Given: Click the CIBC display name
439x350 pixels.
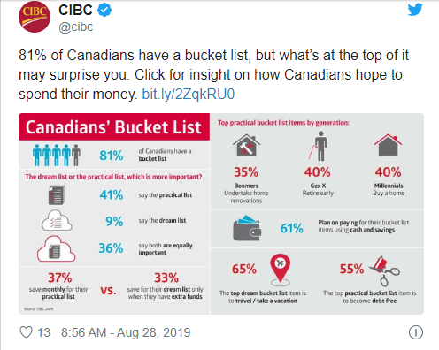Looking at the screenshot, I should tap(75, 10).
